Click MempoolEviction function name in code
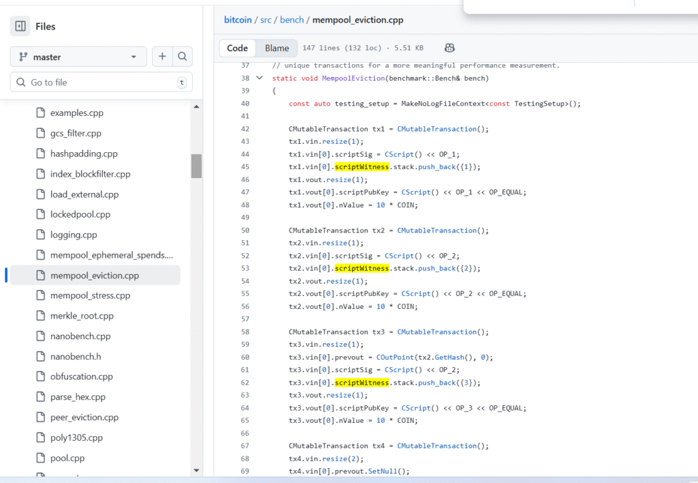The width and height of the screenshot is (698, 483). 353,78
